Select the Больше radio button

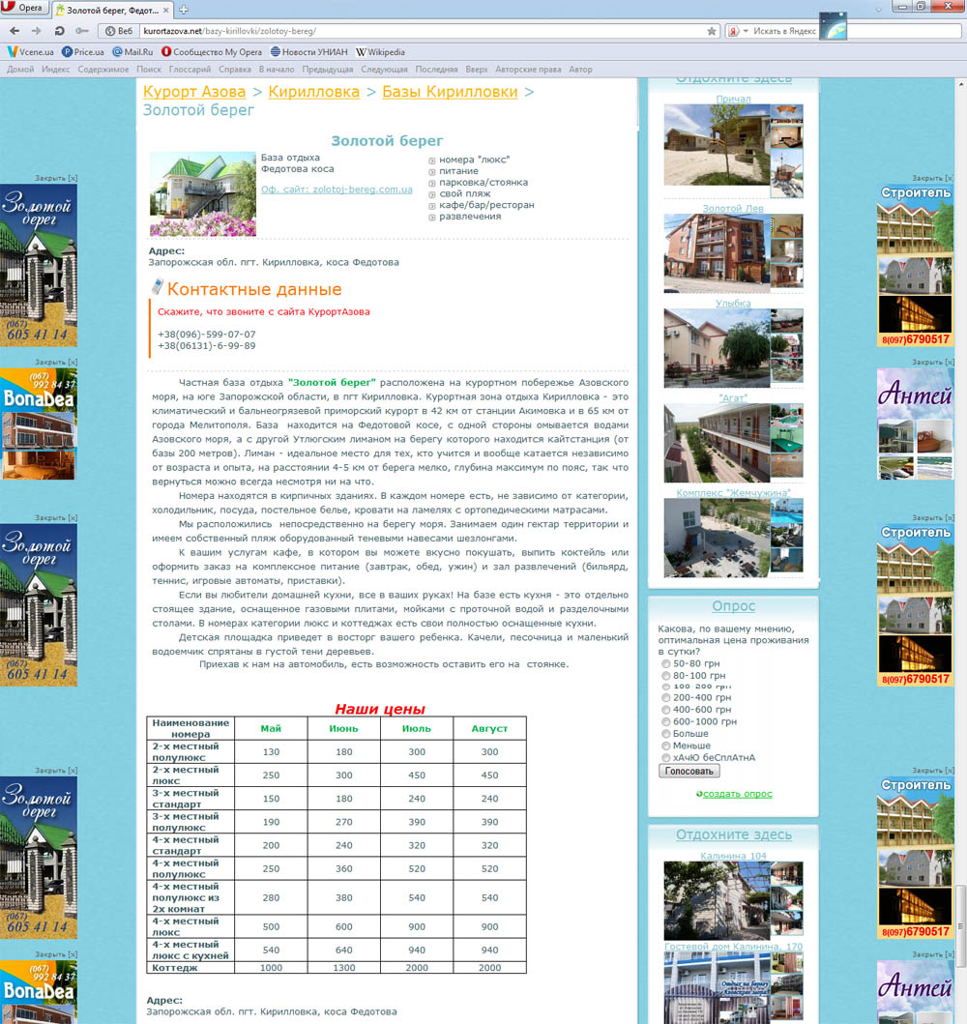point(665,733)
